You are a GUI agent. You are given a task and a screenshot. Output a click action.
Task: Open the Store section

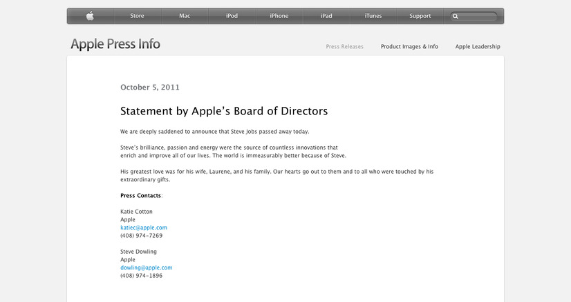[x=138, y=16]
